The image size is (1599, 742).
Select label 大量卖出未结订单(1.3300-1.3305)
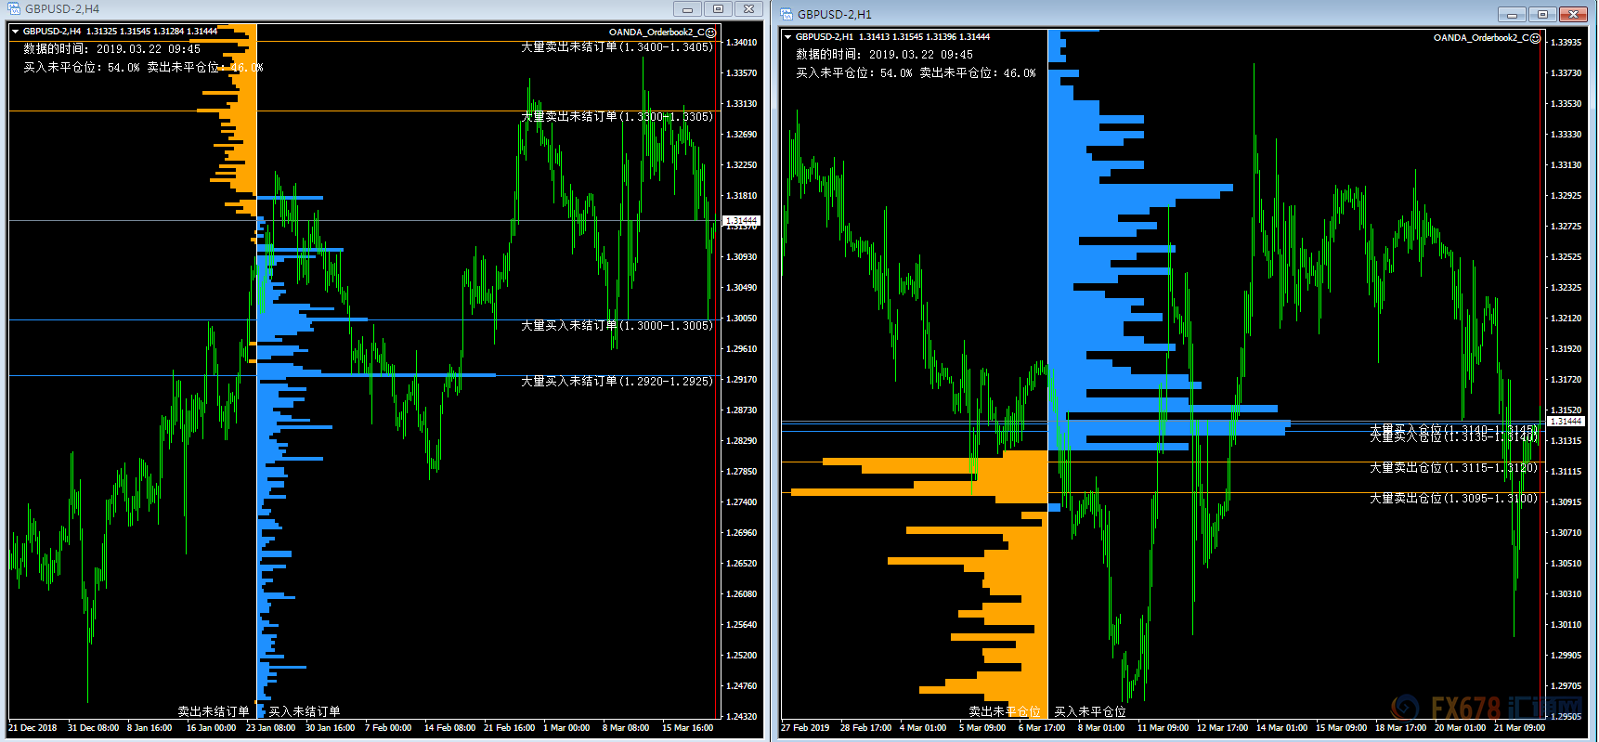click(x=617, y=116)
